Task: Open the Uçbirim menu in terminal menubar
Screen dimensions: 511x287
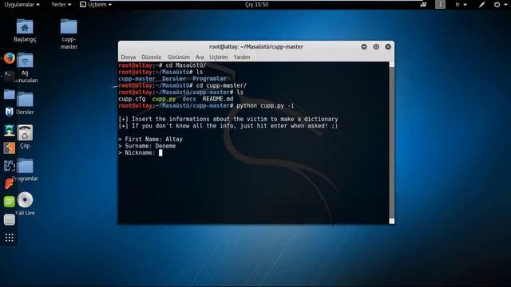Action: [x=218, y=57]
